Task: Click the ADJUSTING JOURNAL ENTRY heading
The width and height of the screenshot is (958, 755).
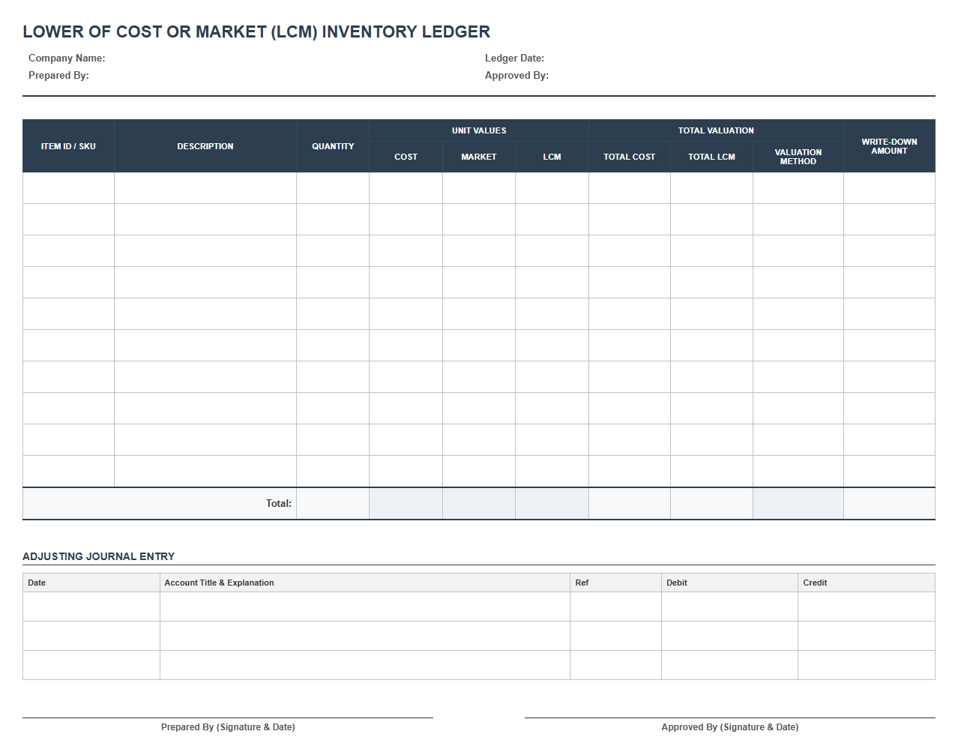Action: [x=99, y=556]
